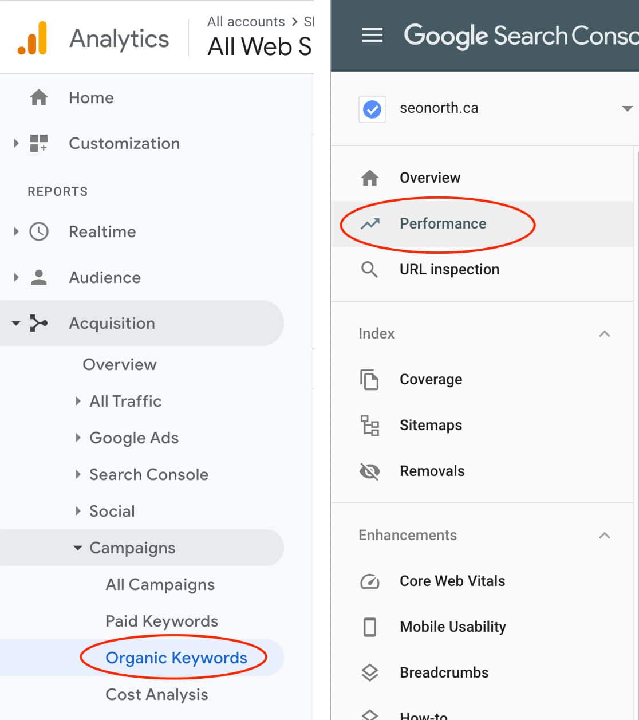The image size is (639, 720).
Task: Click the All Web S view selector
Action: (260, 46)
